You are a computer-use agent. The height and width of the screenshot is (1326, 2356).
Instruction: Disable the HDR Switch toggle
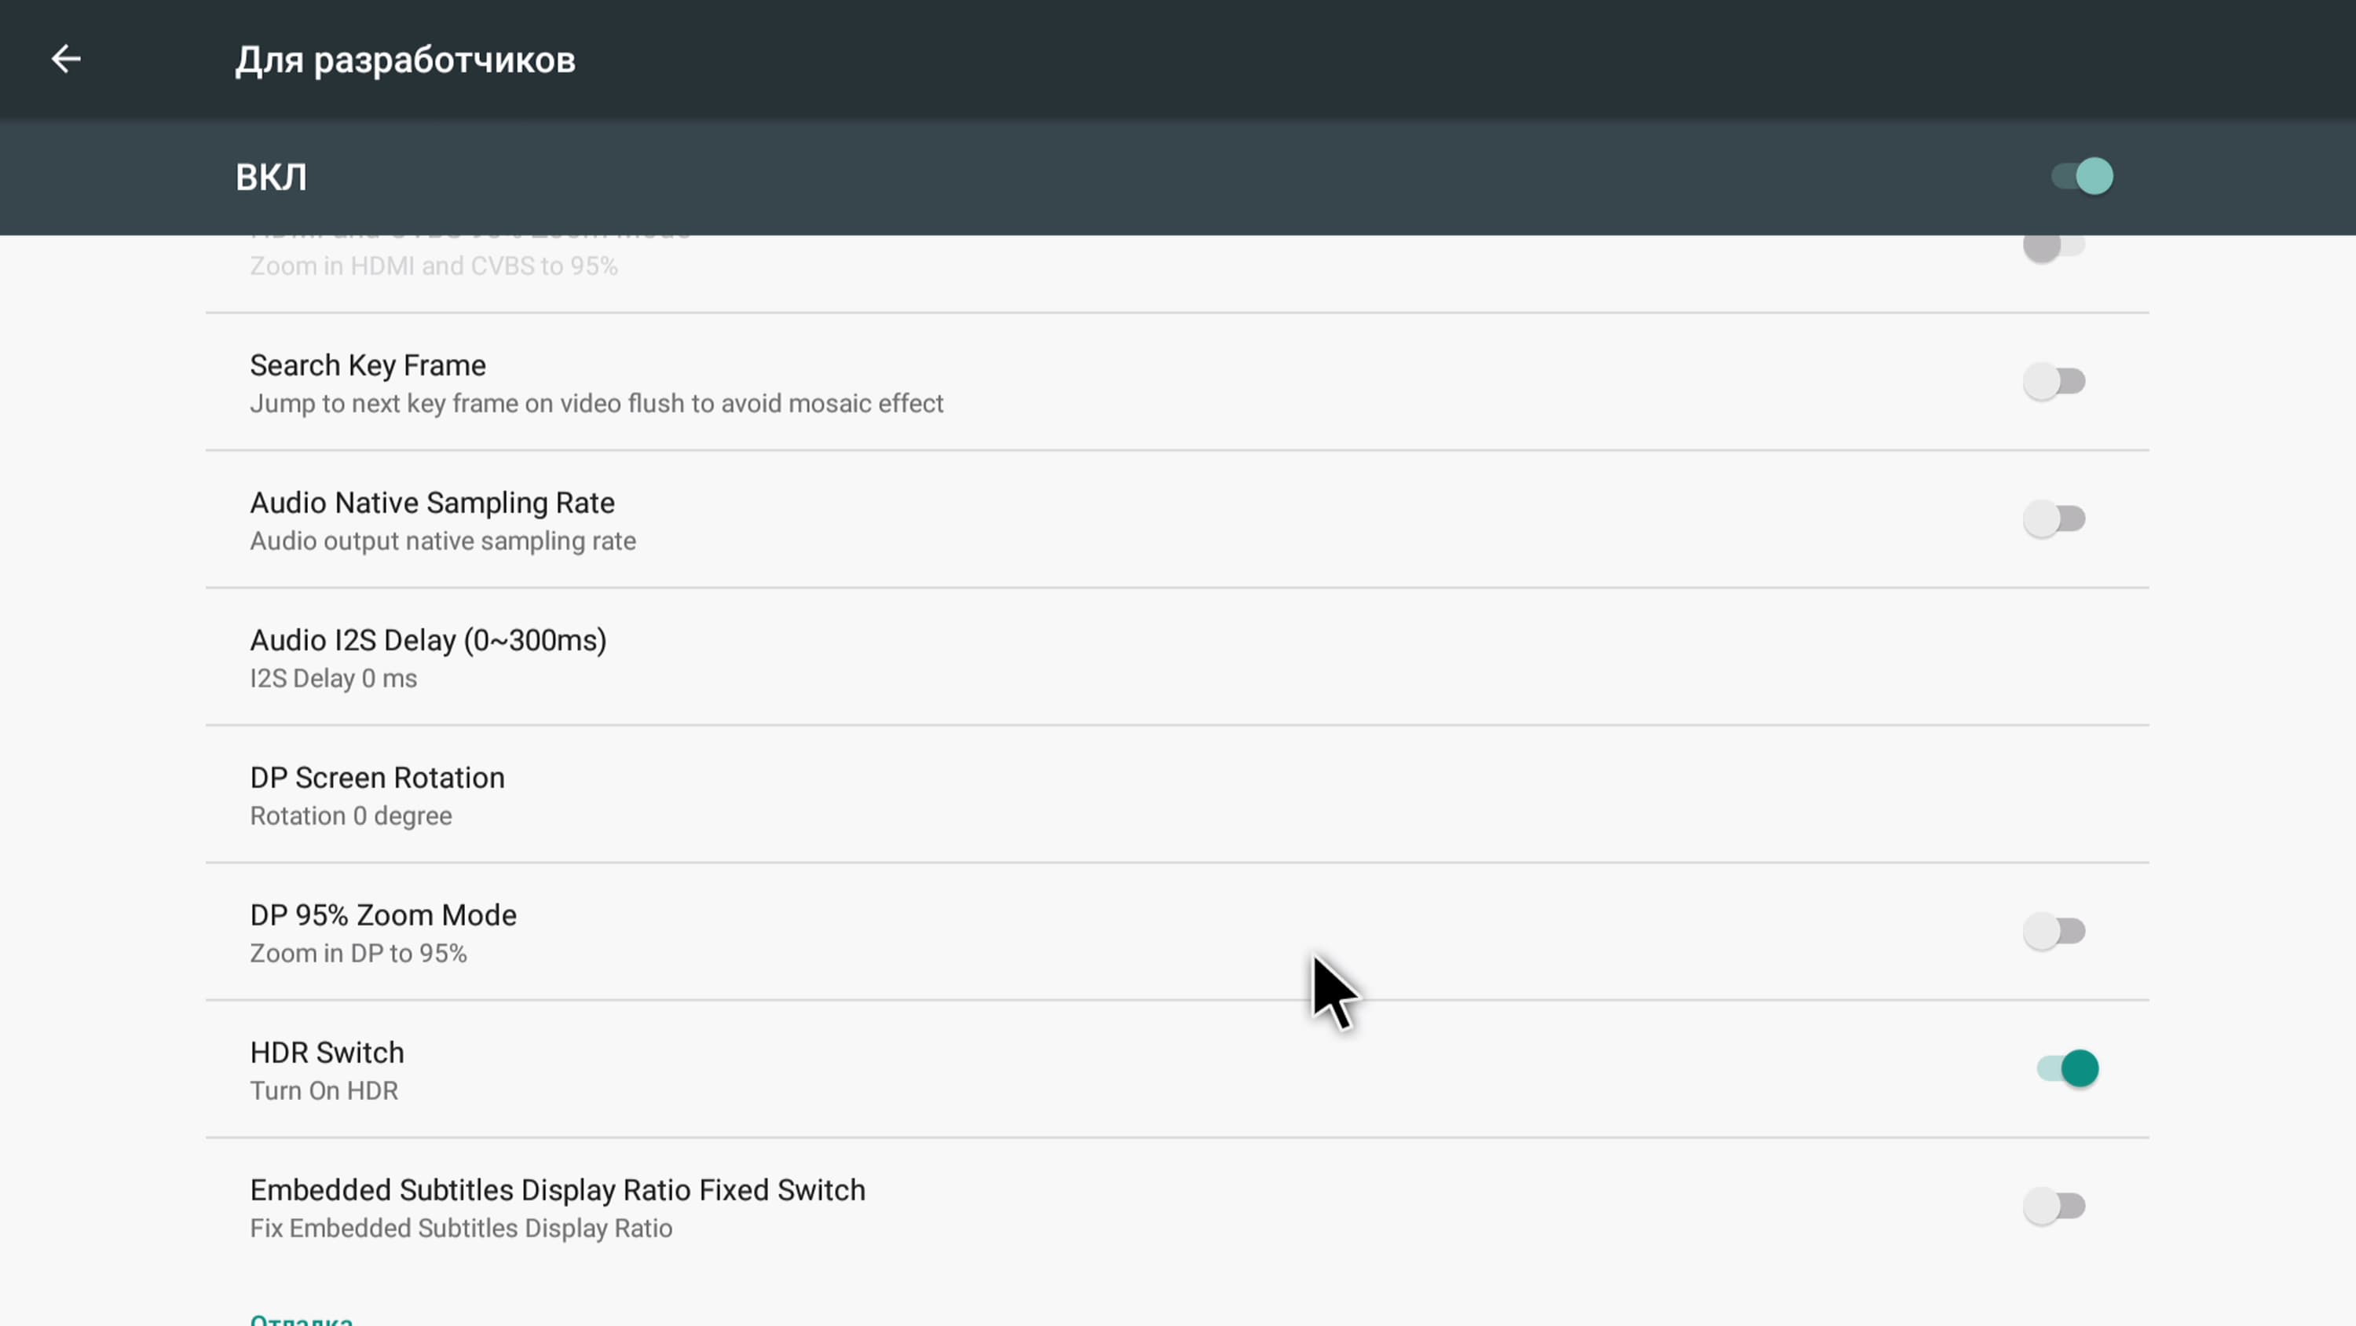(x=2067, y=1069)
